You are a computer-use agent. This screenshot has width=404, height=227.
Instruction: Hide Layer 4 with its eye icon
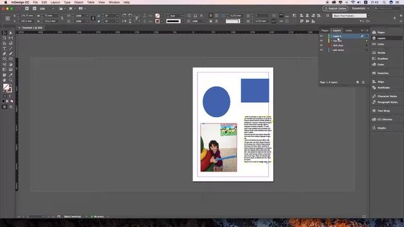point(321,36)
